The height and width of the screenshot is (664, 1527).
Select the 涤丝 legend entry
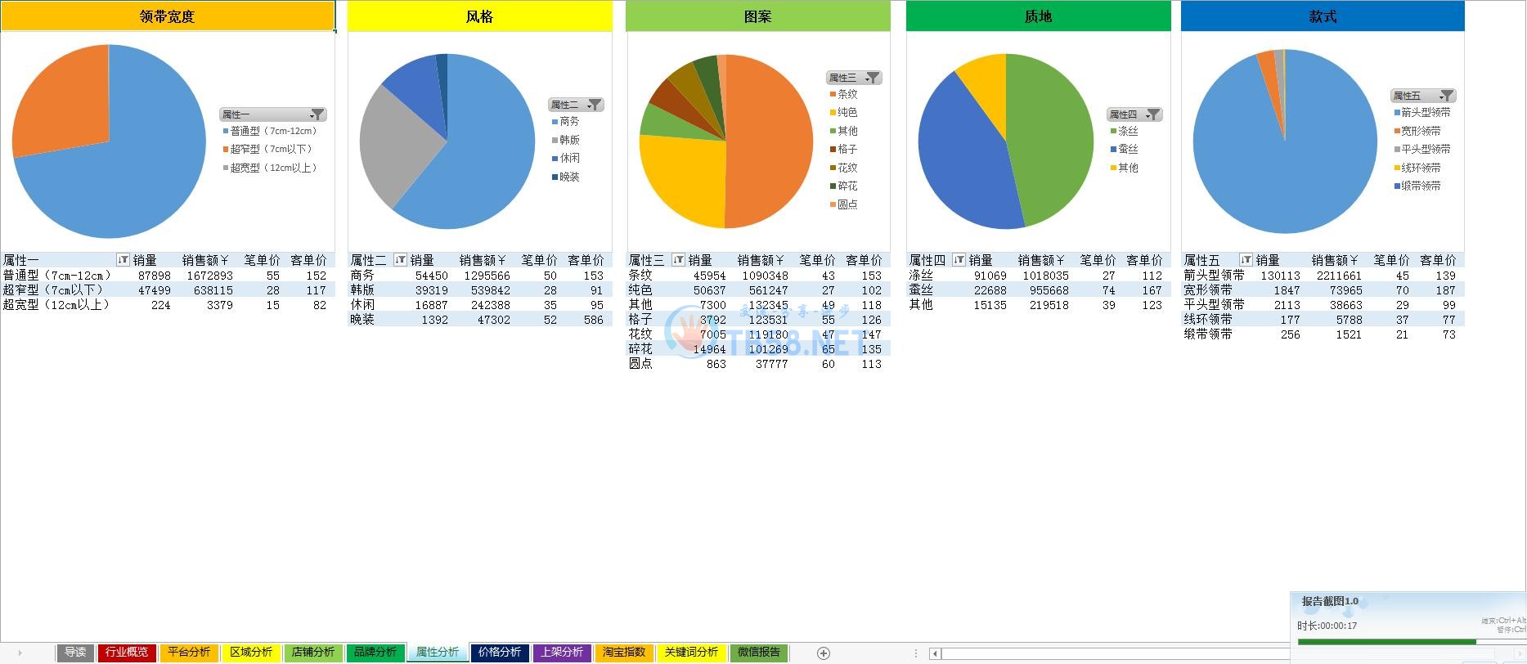(1127, 131)
